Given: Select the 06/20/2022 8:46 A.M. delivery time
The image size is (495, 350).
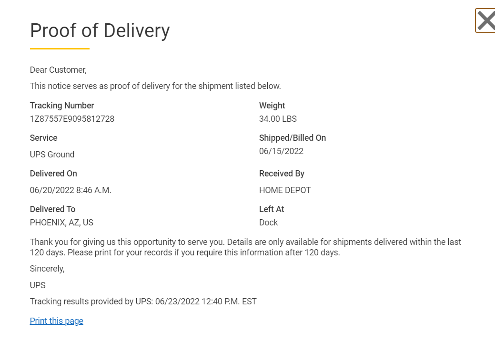Looking at the screenshot, I should tap(71, 190).
